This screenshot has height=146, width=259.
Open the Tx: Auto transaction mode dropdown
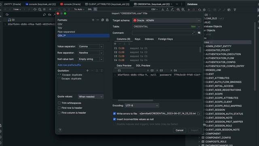coord(79,9)
